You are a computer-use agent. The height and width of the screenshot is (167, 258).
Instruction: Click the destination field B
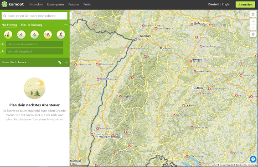tap(34, 51)
